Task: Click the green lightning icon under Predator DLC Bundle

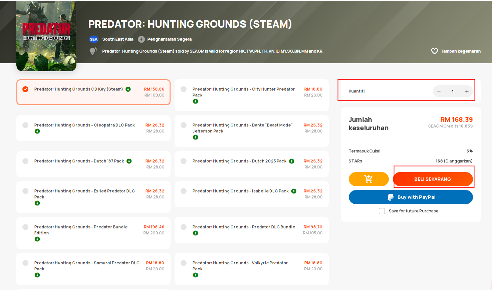Action: (x=196, y=233)
